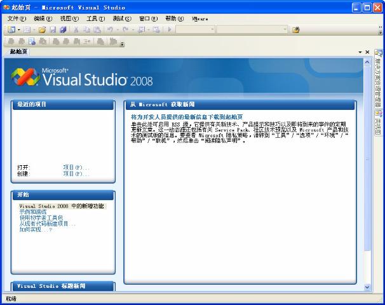Open the Undo history dropdown arrow
This screenshot has height=305, width=385.
(x=118, y=30)
